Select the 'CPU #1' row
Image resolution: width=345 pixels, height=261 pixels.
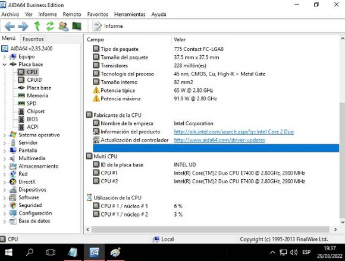(x=215, y=173)
